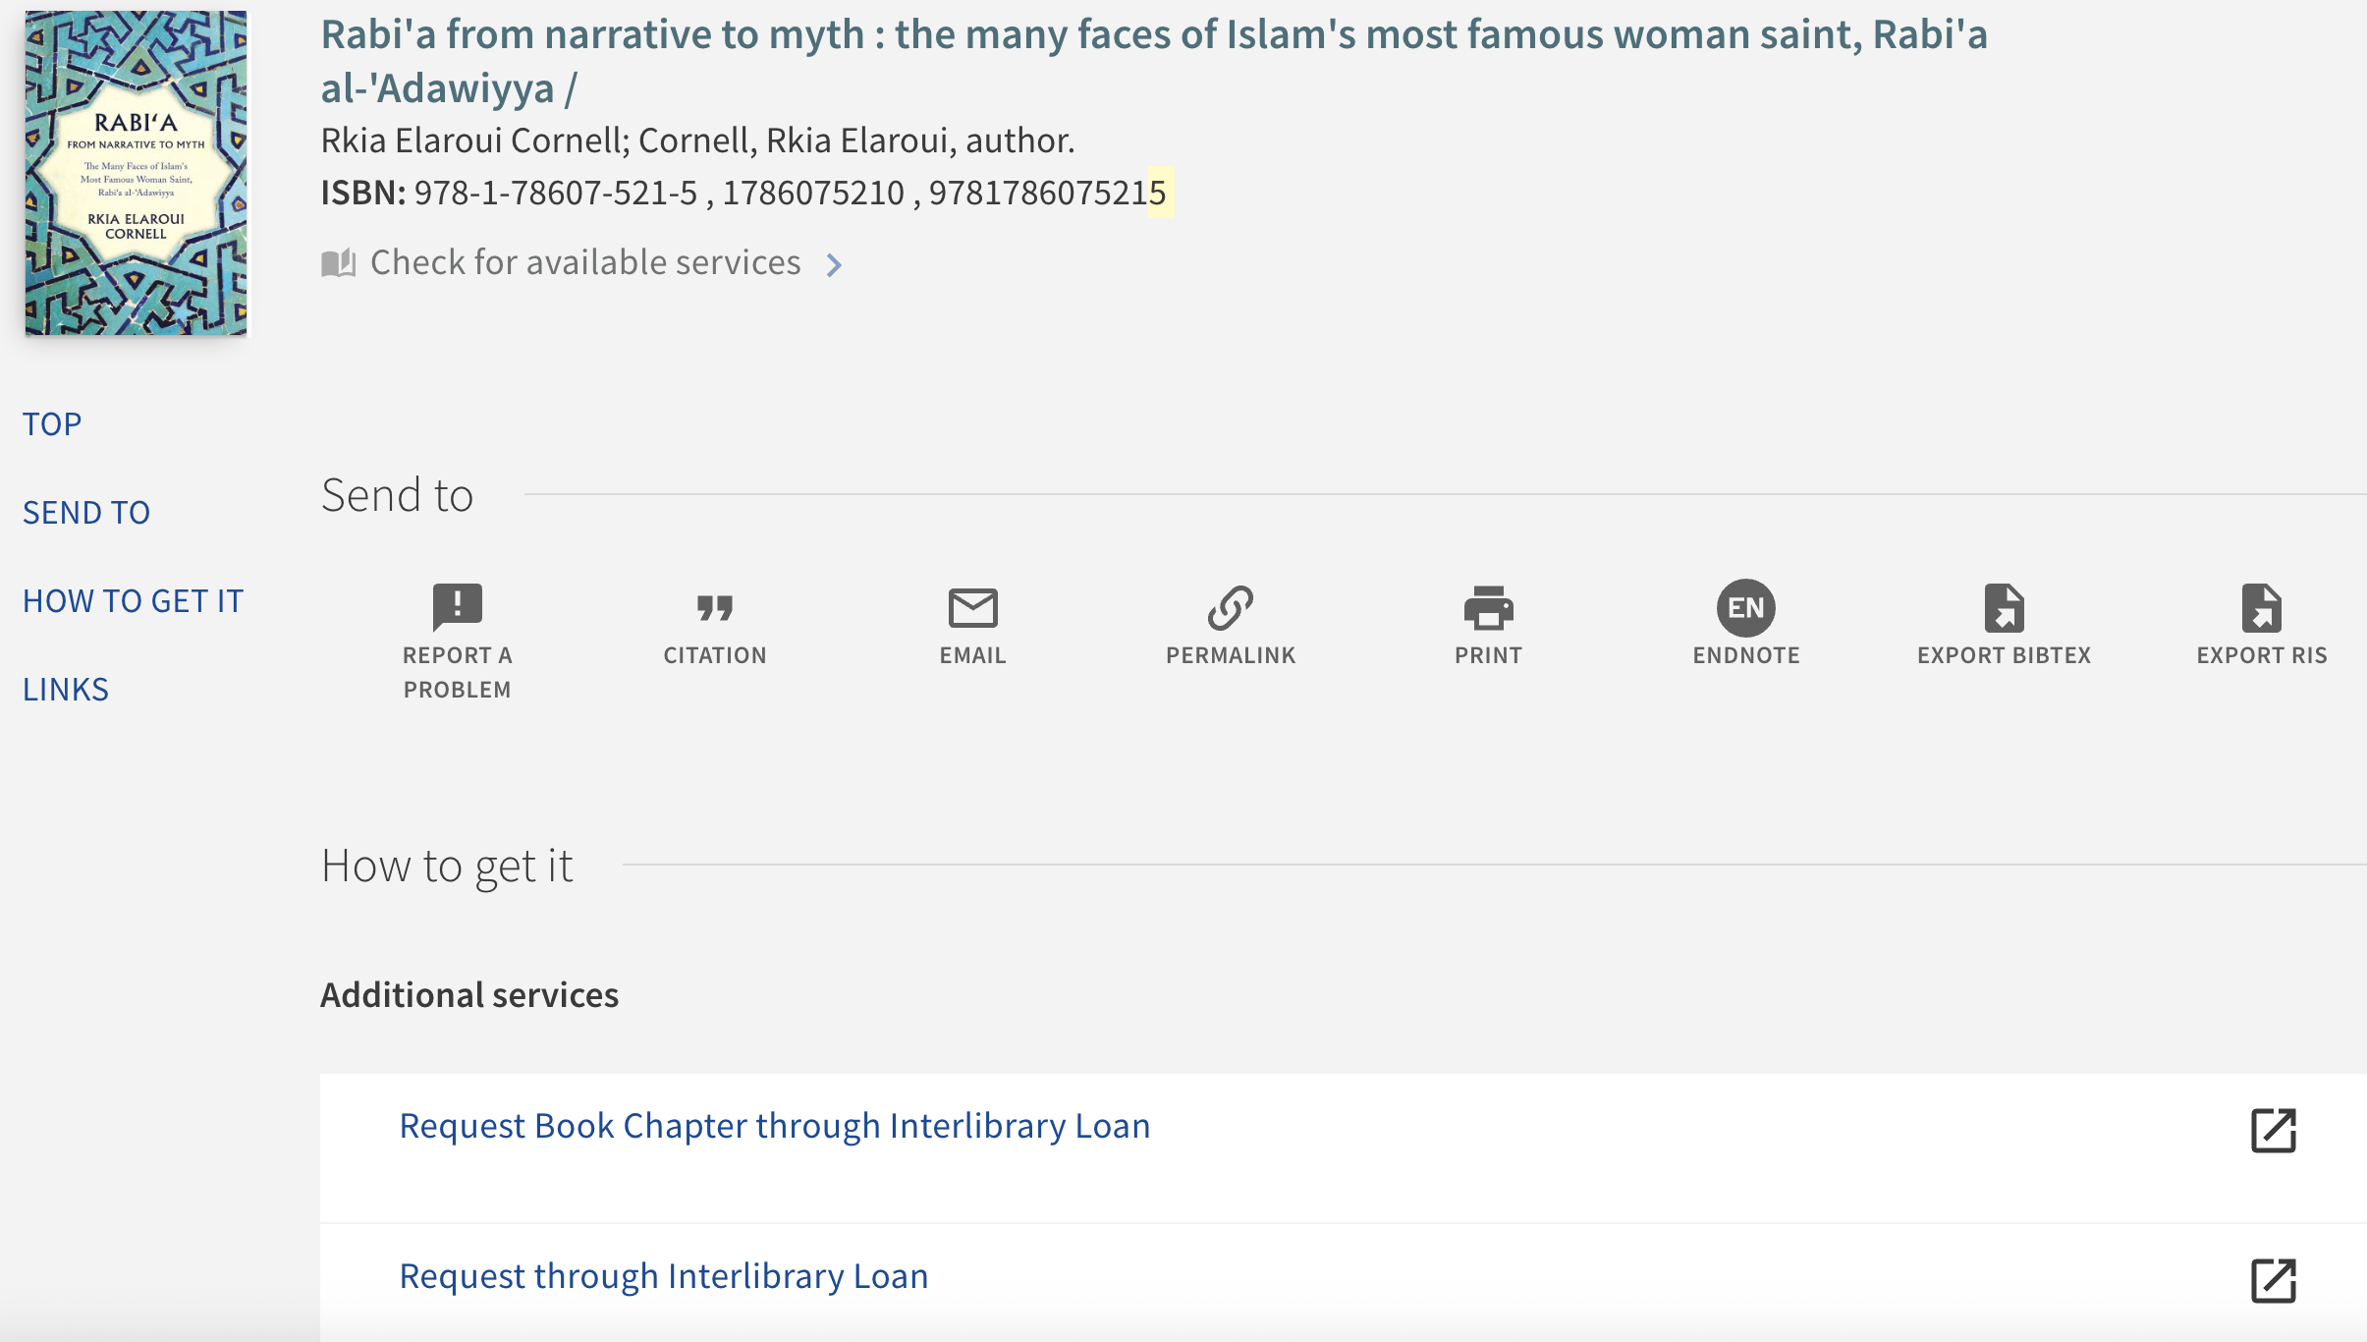Jump to TOP section in sidebar
The image size is (2367, 1342).
[x=52, y=424]
